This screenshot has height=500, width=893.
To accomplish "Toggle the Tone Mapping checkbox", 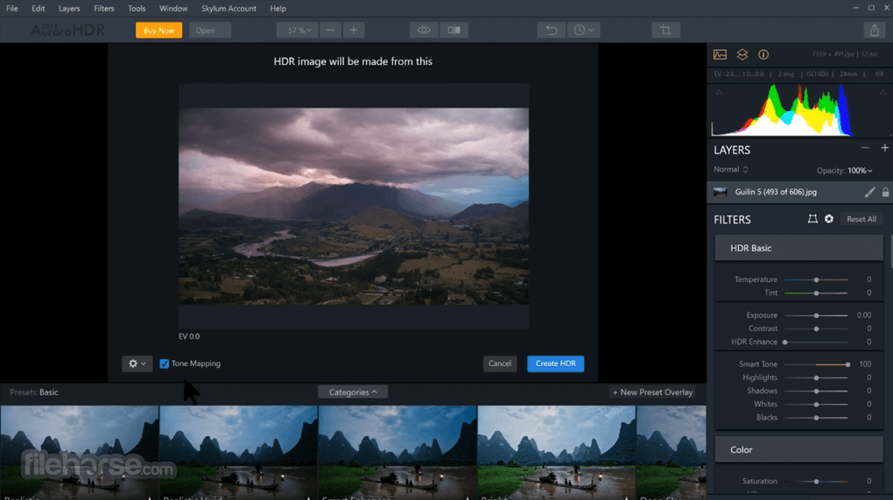I will 164,363.
